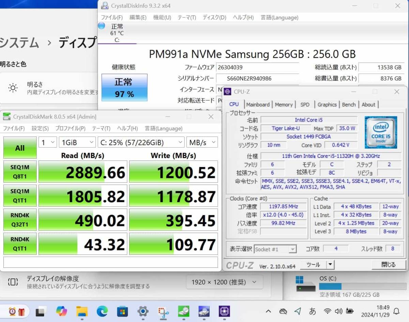The image size is (409, 322).
Task: Open ヘルプ(H) menu in CrystalDiskInfo
Action: [x=243, y=17]
